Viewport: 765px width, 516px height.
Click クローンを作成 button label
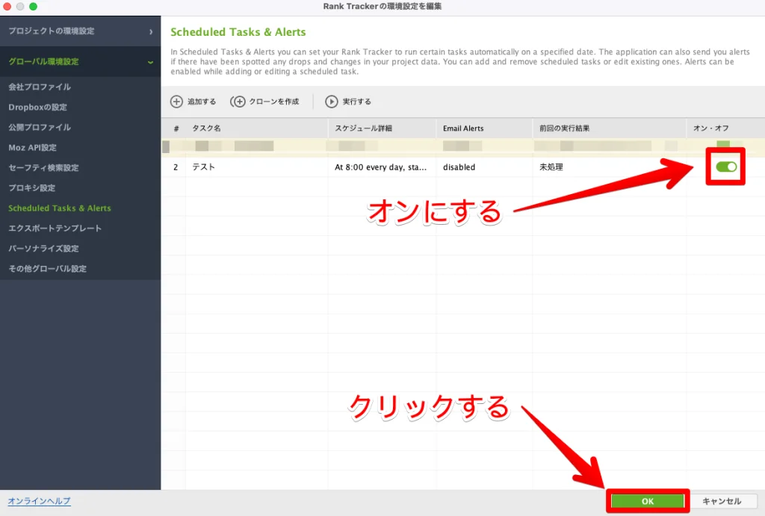273,102
